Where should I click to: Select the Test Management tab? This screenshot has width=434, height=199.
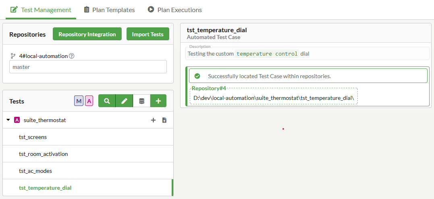click(x=41, y=10)
